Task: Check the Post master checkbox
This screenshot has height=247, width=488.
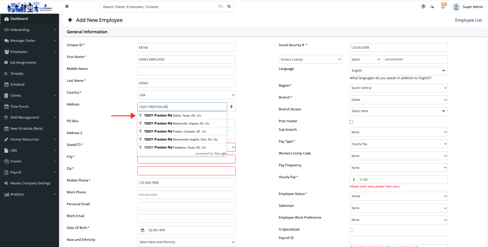Action: coord(351,122)
